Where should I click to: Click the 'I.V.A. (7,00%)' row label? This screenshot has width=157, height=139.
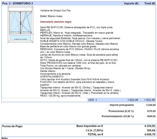click(x=94, y=130)
